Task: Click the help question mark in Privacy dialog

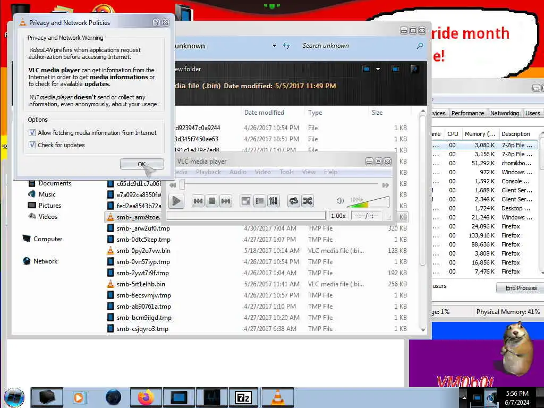Action: point(157,22)
